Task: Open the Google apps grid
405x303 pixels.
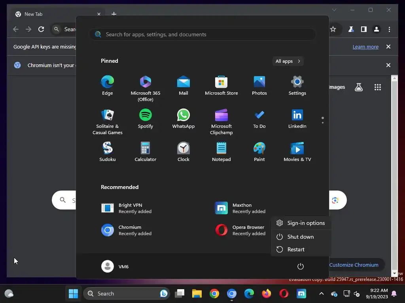Action: [378, 87]
